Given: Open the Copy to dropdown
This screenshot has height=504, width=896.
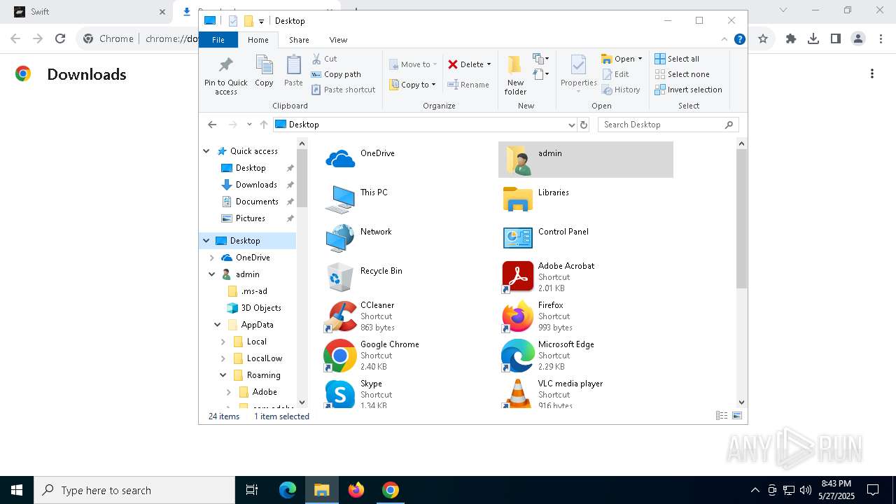Looking at the screenshot, I should pyautogui.click(x=413, y=85).
